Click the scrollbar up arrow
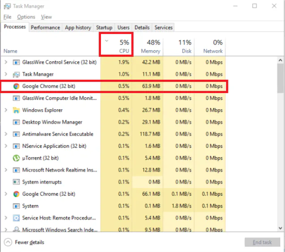This screenshot has width=285, height=252. coord(280,60)
